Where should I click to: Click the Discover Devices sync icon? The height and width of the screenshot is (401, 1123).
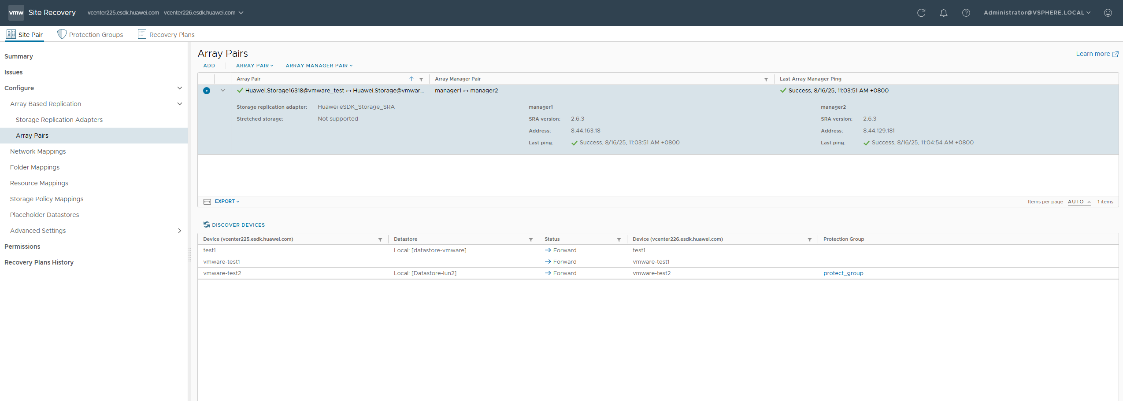coord(206,224)
